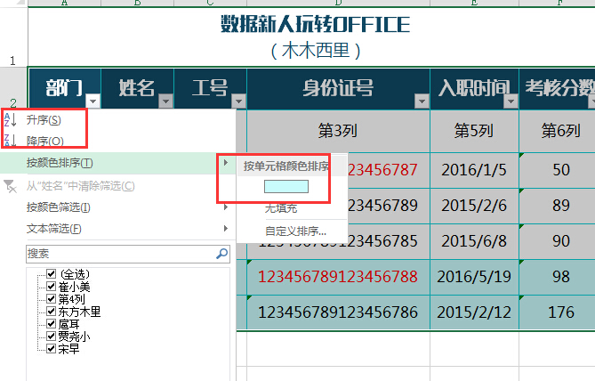This screenshot has height=381, width=595.
Task: Select the date cell 2016/1/5
Action: [474, 170]
